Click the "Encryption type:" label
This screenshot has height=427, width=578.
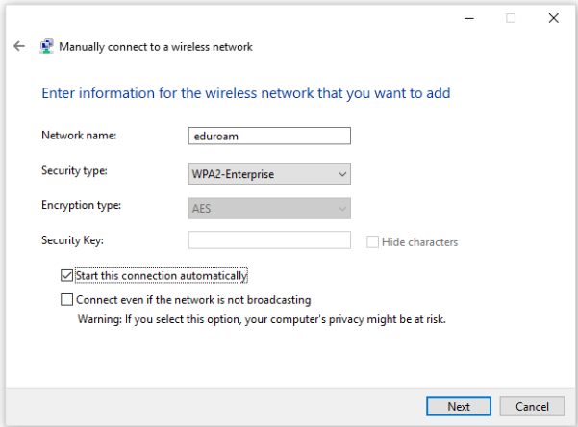pyautogui.click(x=82, y=206)
